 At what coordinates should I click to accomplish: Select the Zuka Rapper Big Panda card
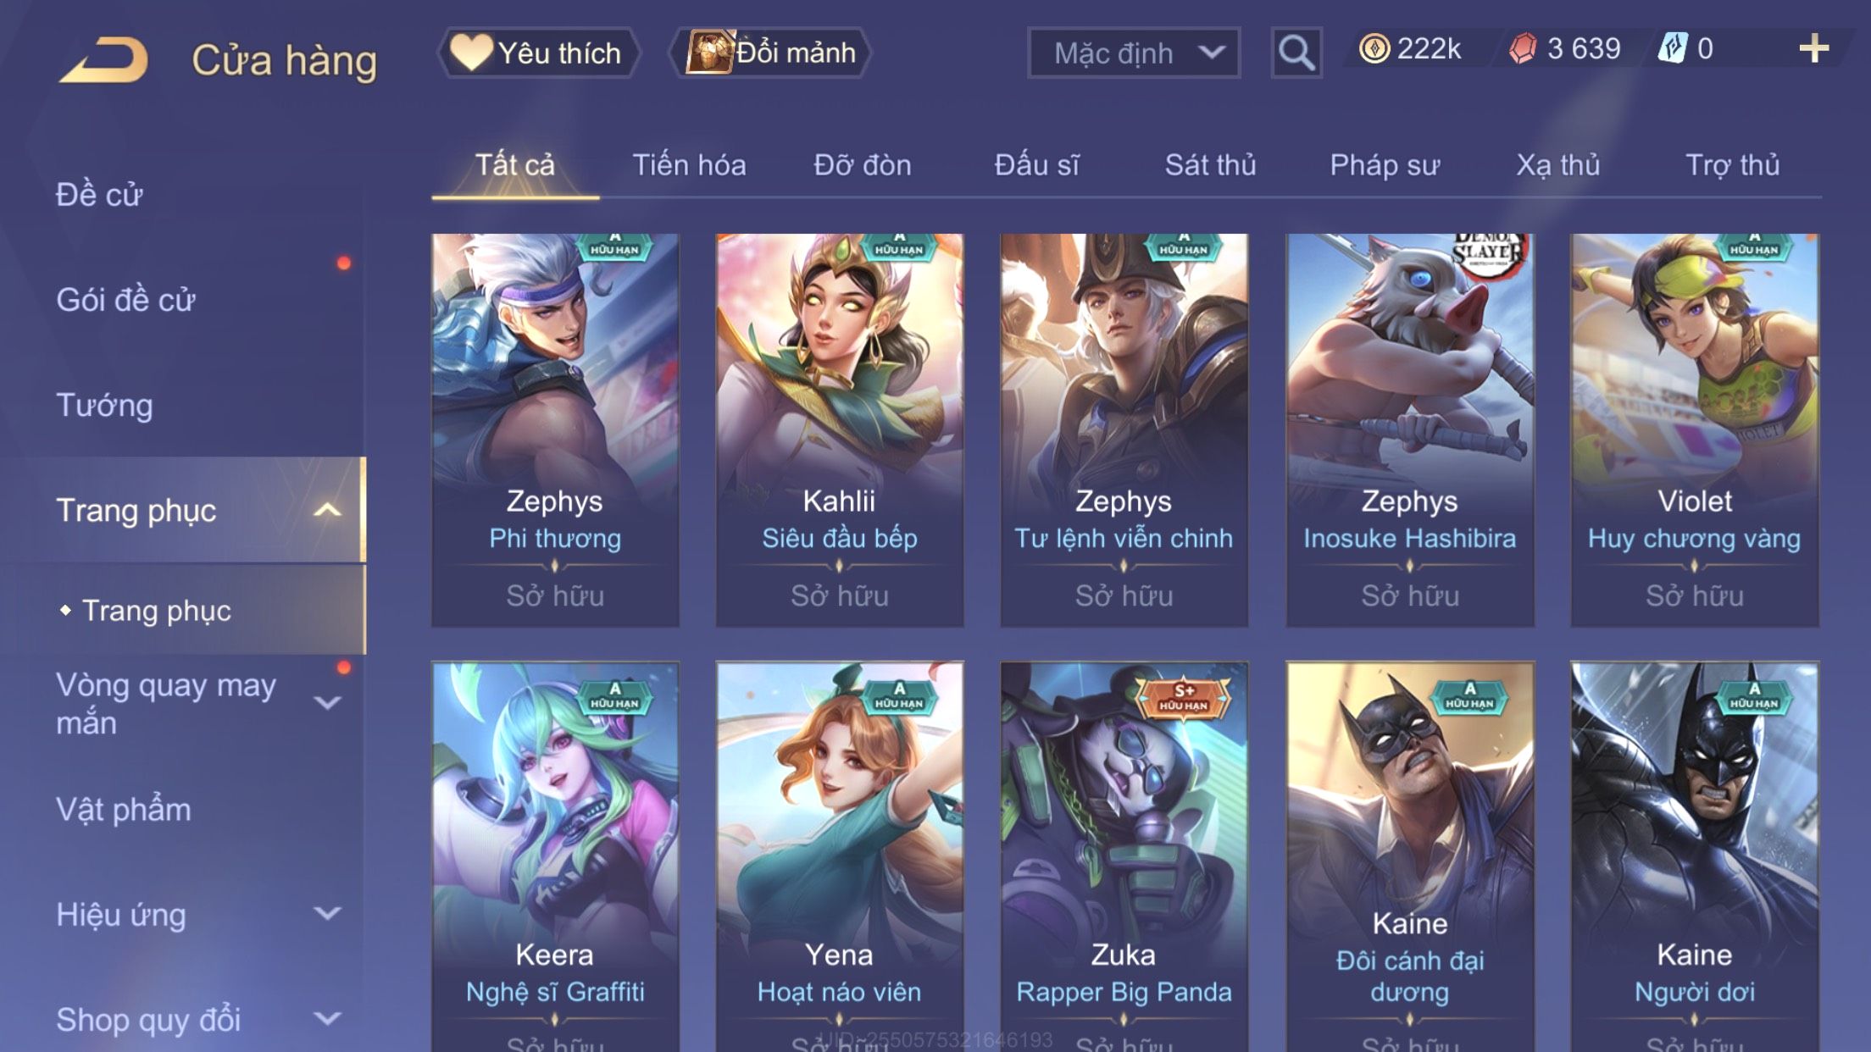[1124, 857]
